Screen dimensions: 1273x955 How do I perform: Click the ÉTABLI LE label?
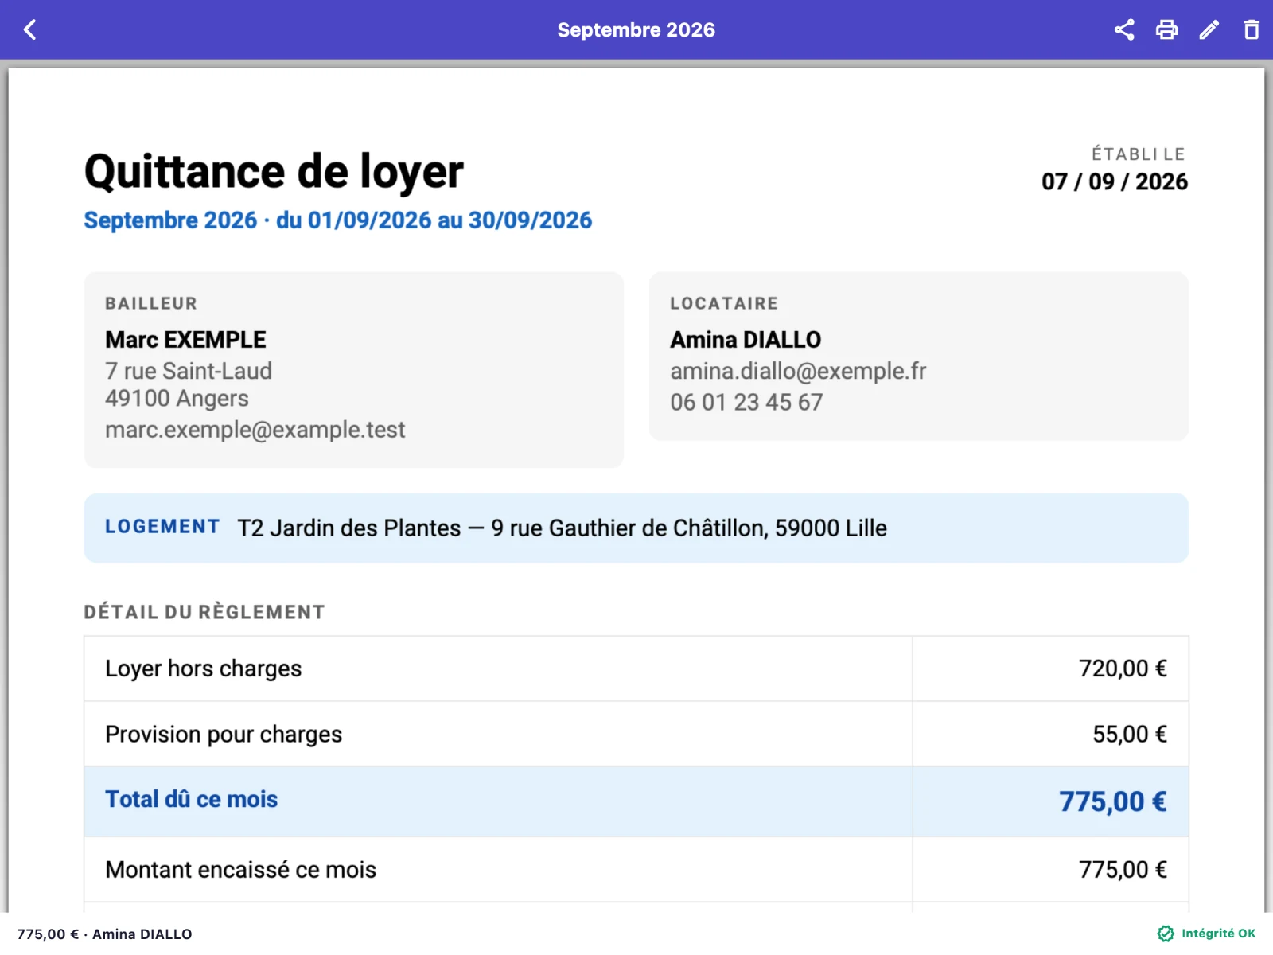click(1139, 154)
